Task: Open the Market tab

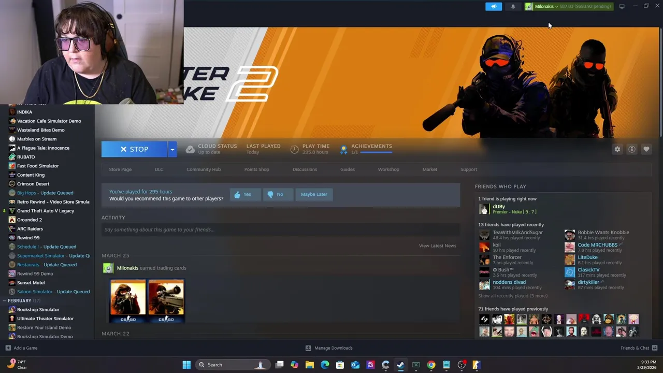Action: tap(429, 169)
